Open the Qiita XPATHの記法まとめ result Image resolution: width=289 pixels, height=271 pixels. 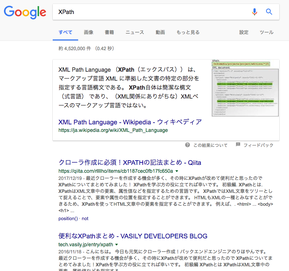click(x=130, y=162)
